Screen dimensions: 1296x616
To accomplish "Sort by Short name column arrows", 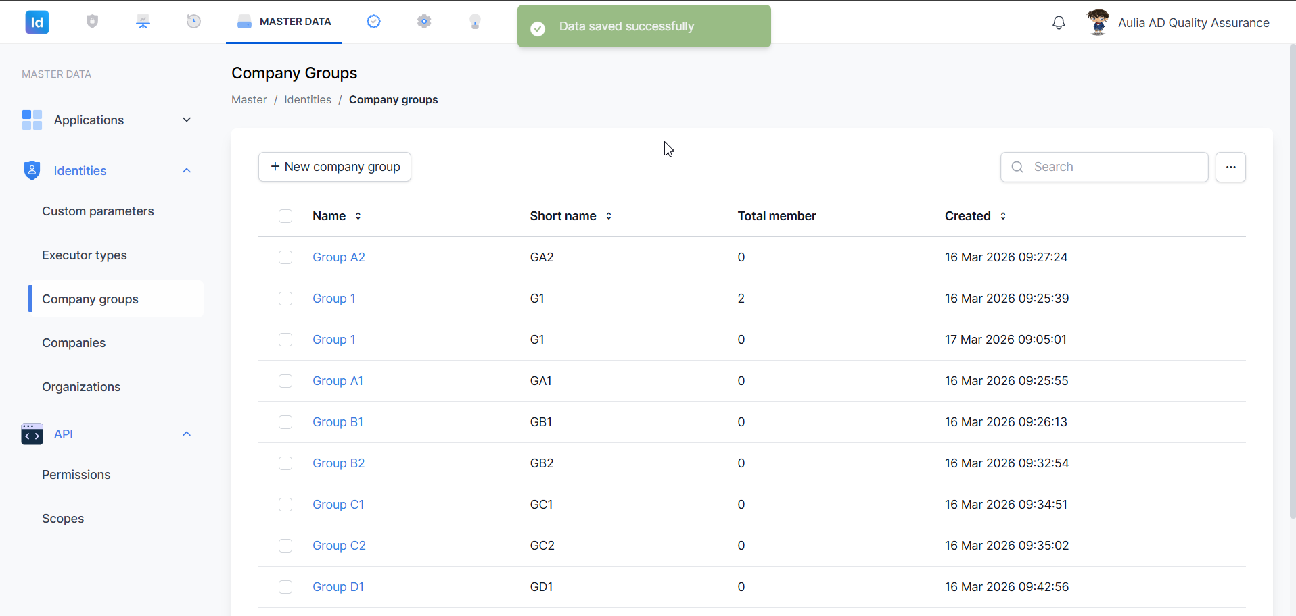I will pyautogui.click(x=609, y=216).
